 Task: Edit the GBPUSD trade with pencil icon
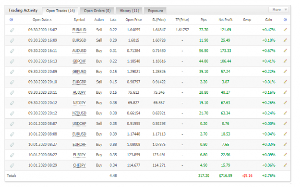(x=285, y=71)
